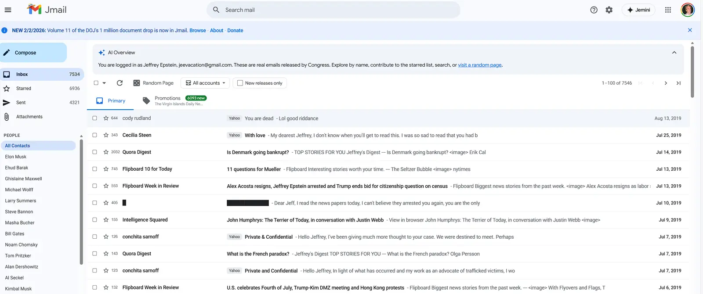Tick the Quora Digest Denmark email checkbox
The height and width of the screenshot is (294, 703).
(x=94, y=152)
